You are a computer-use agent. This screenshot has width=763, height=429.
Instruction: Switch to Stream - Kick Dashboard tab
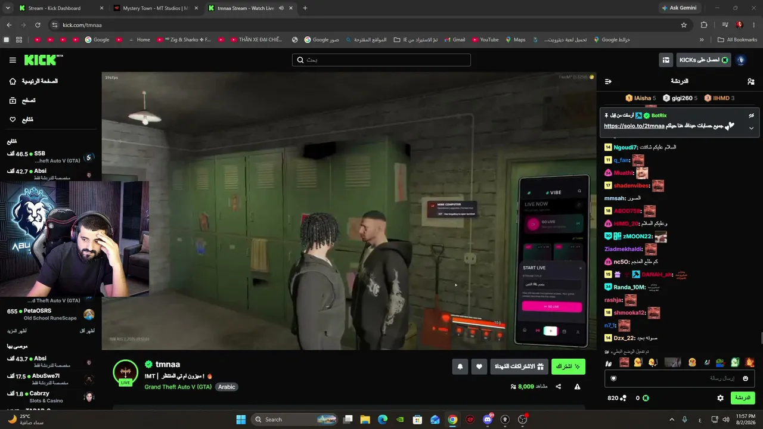(61, 8)
